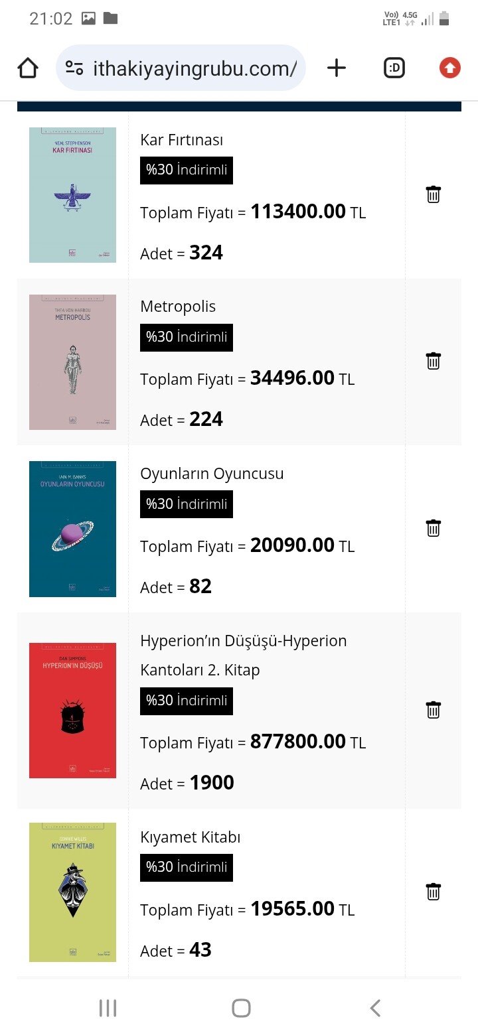Remove Metropolis using its trash icon

(433, 361)
